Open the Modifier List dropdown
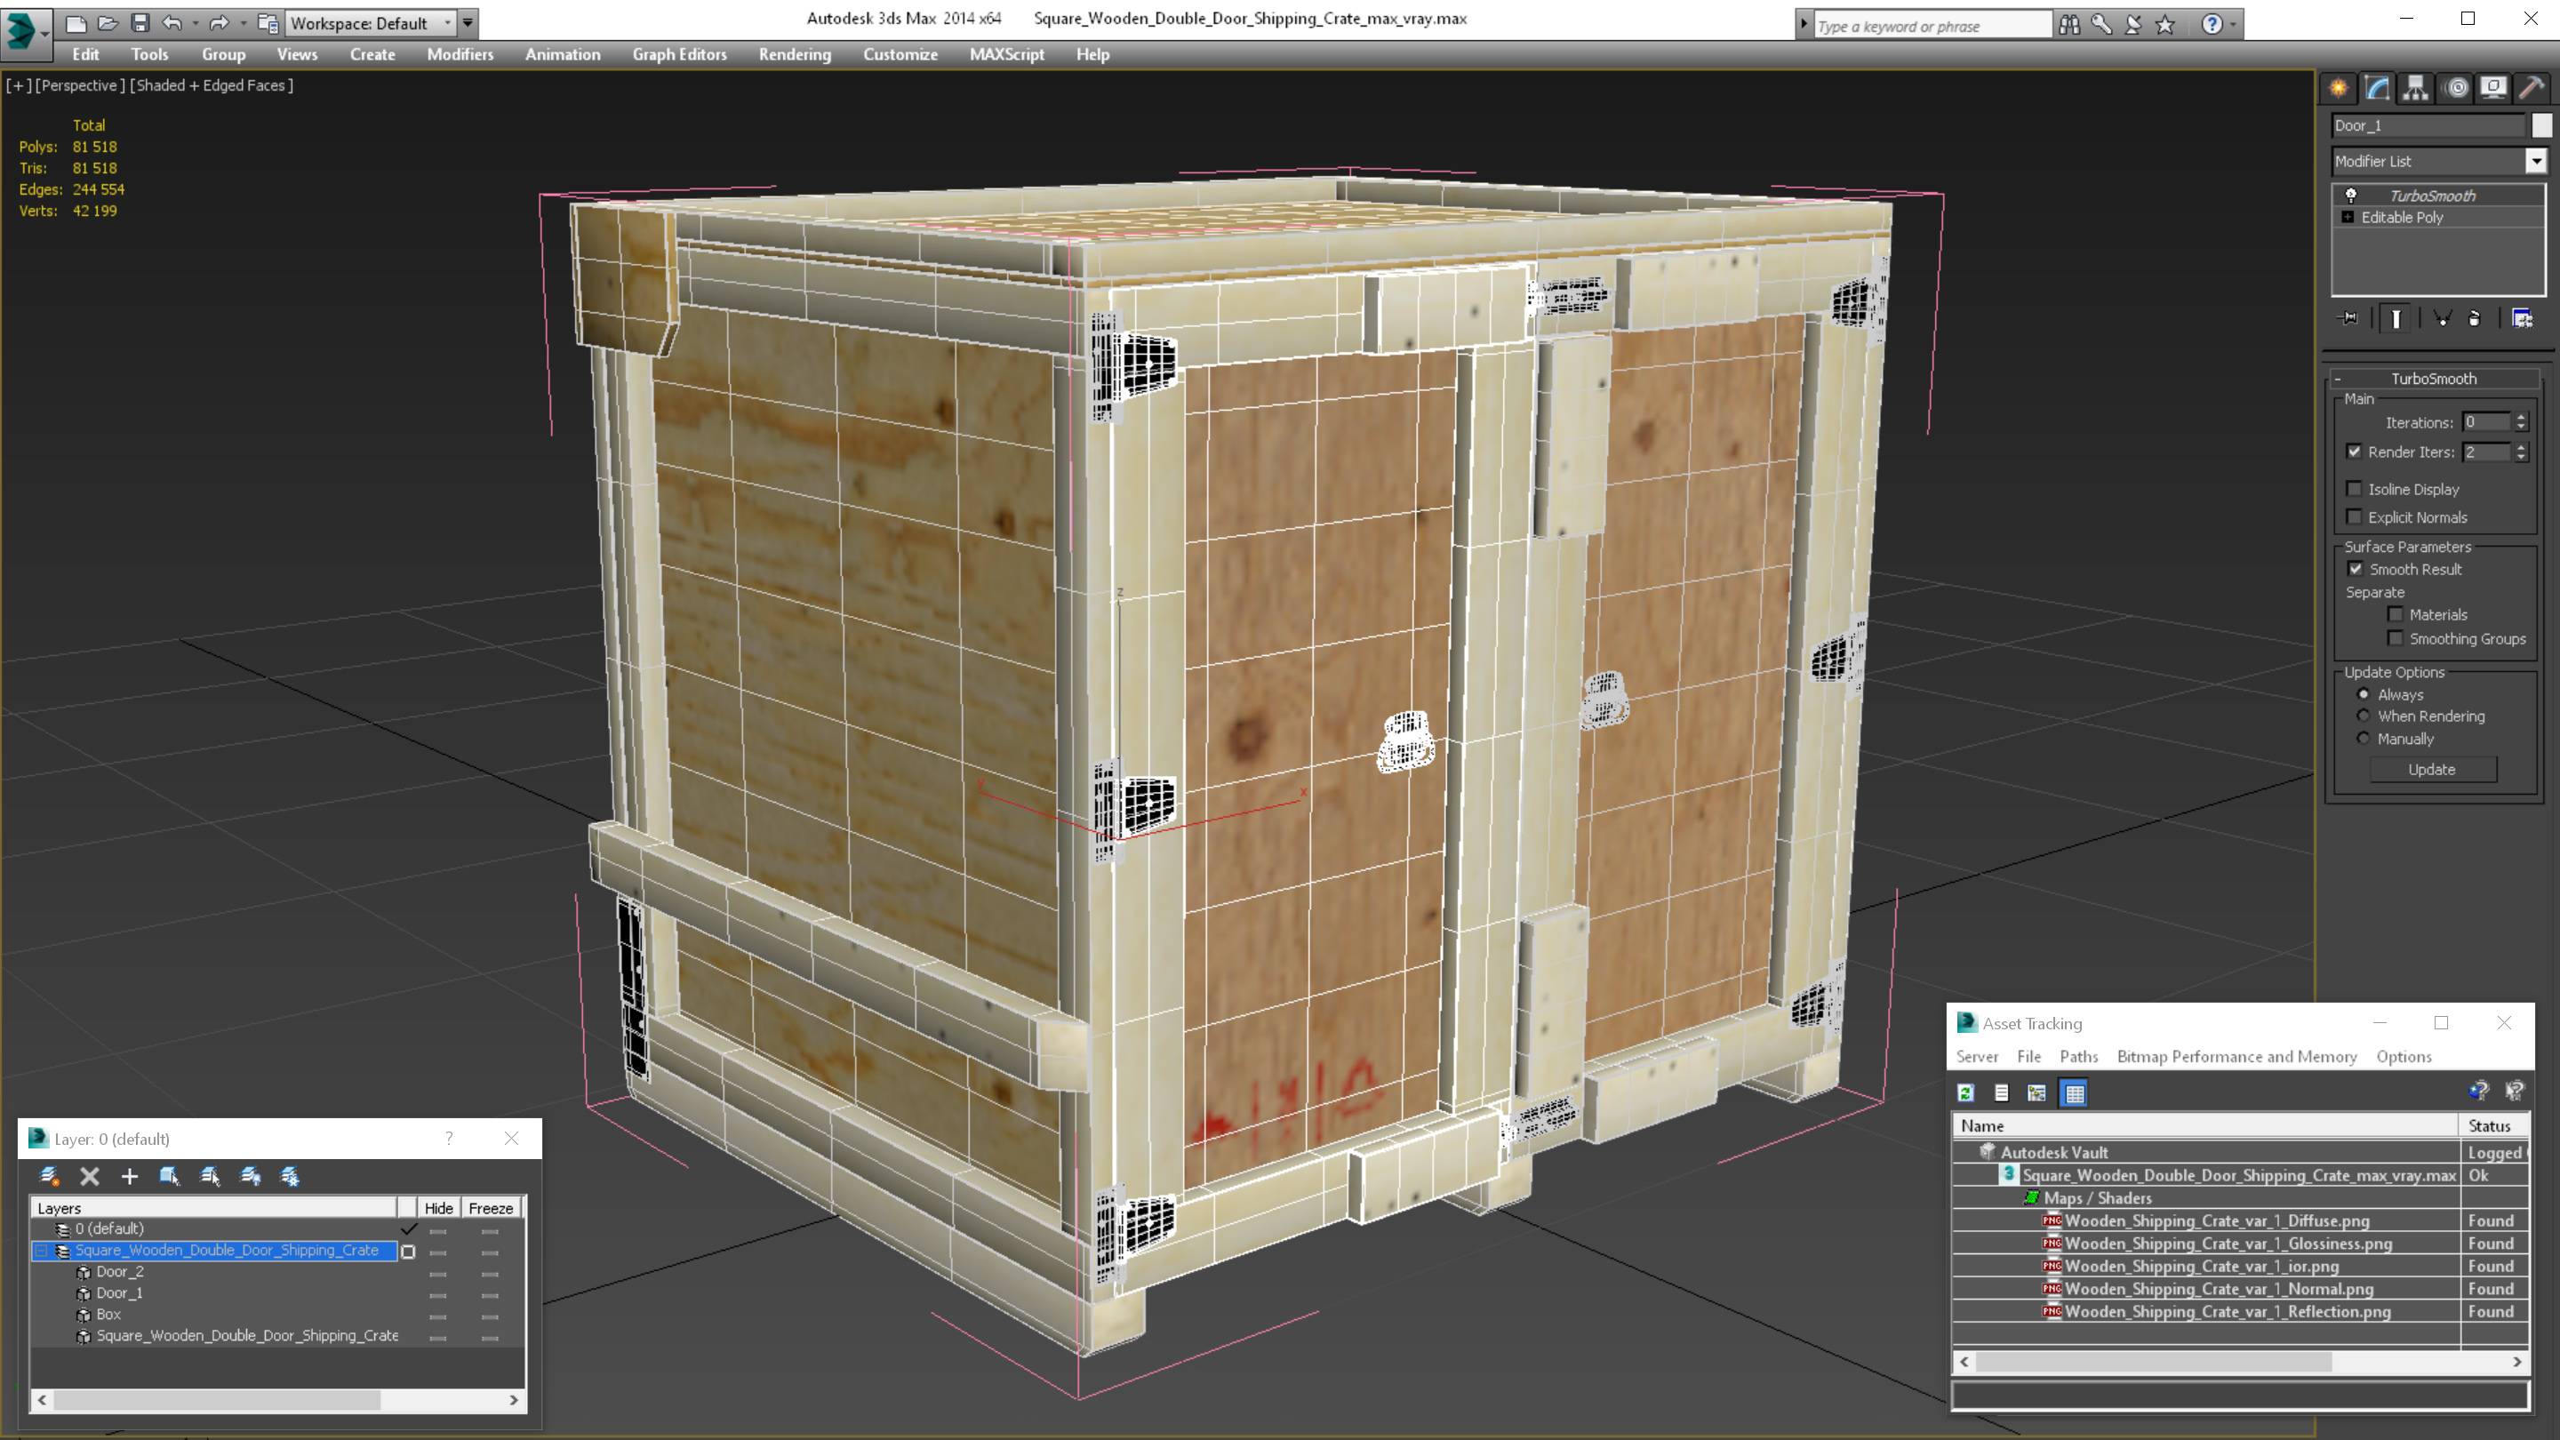This screenshot has height=1440, width=2560. [2535, 161]
